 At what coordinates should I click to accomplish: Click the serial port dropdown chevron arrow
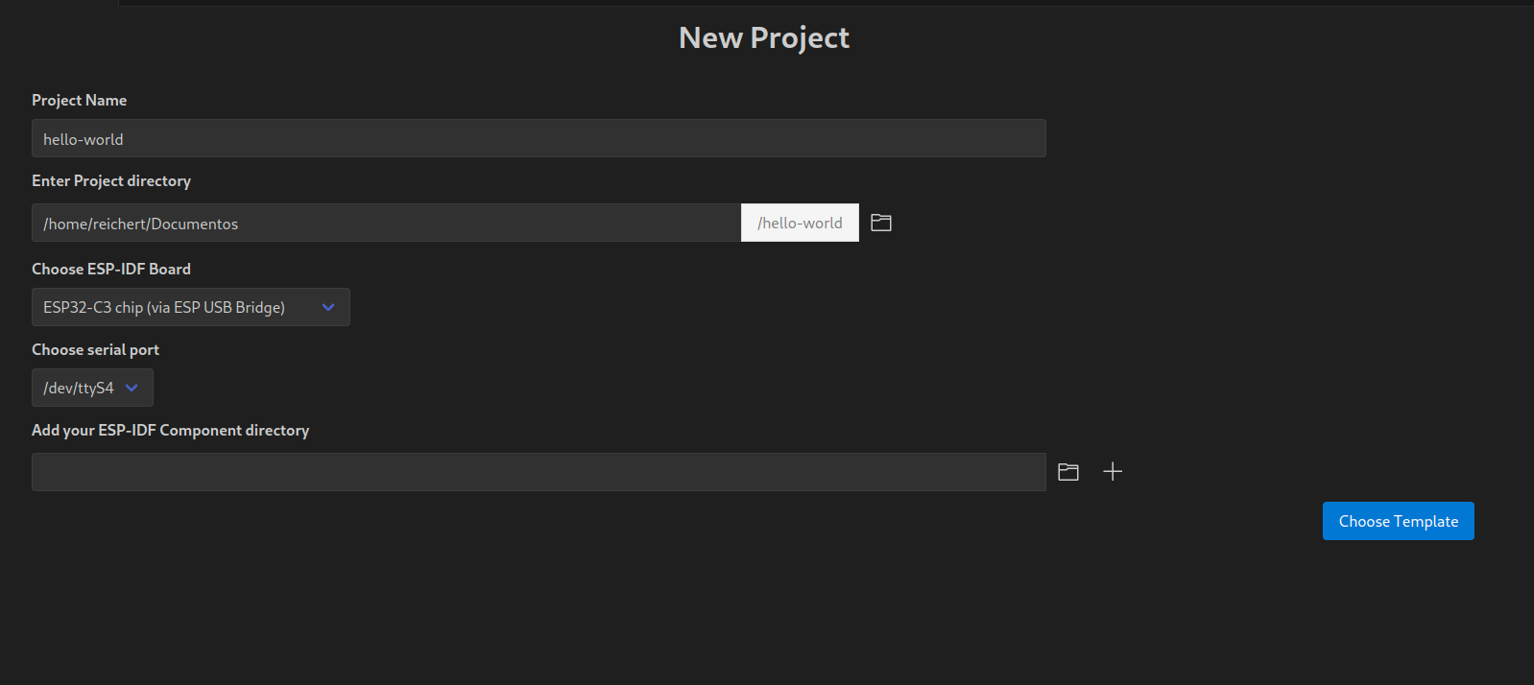tap(132, 388)
